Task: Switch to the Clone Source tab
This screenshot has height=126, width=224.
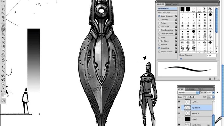Action: point(172,4)
